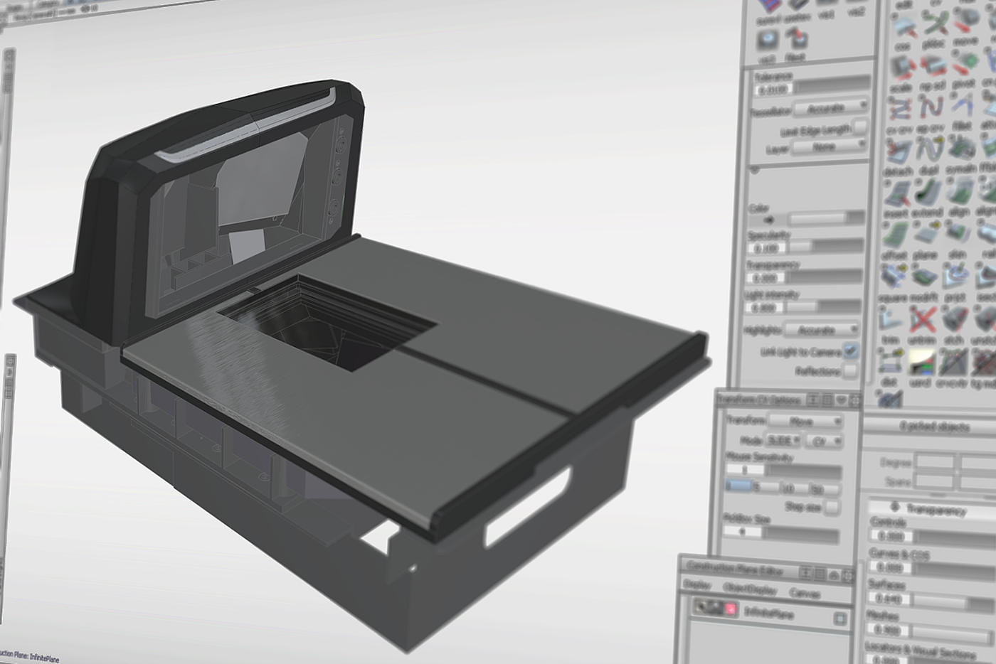Open the Tessellator dropdown
The image size is (996, 664).
pos(830,108)
